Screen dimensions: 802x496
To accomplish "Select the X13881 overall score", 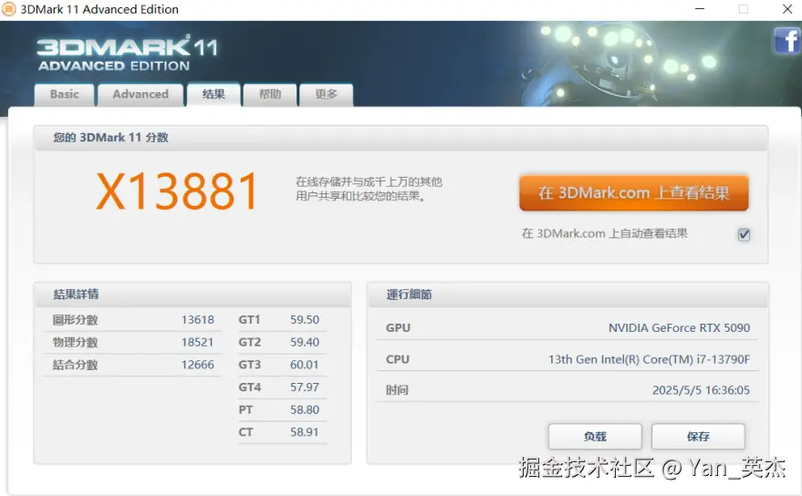I will click(x=177, y=191).
